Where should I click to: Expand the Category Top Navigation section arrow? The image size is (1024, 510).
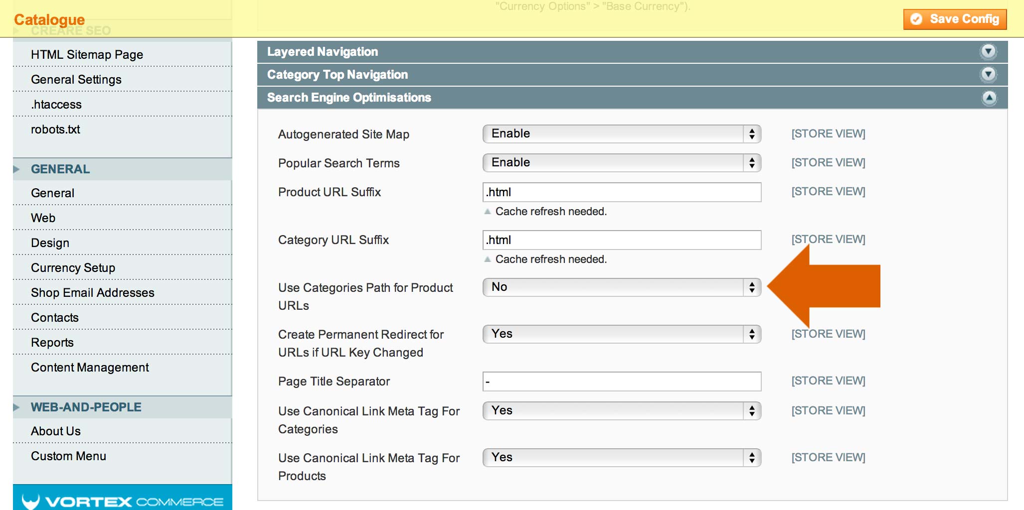989,74
